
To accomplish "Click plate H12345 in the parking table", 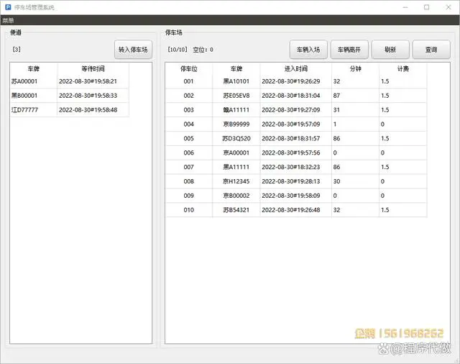I will [x=236, y=181].
